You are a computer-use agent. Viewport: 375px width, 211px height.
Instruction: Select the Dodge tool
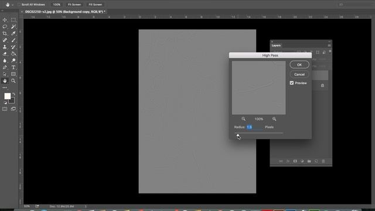coord(13,60)
